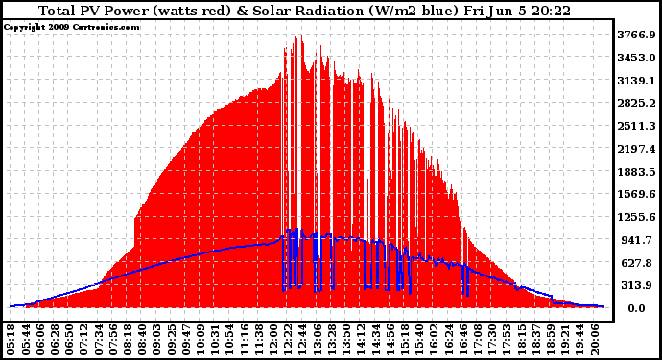
Task: Click the 14:12 time label
Action: click(x=361, y=340)
